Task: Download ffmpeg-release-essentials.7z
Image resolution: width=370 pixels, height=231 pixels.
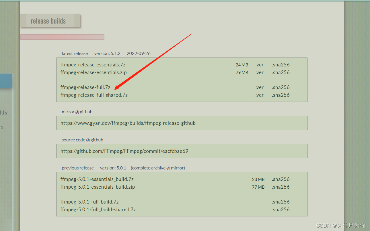Action: tap(93, 65)
